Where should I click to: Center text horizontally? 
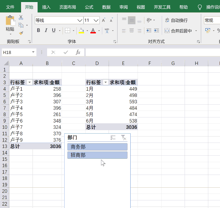tap(132, 31)
